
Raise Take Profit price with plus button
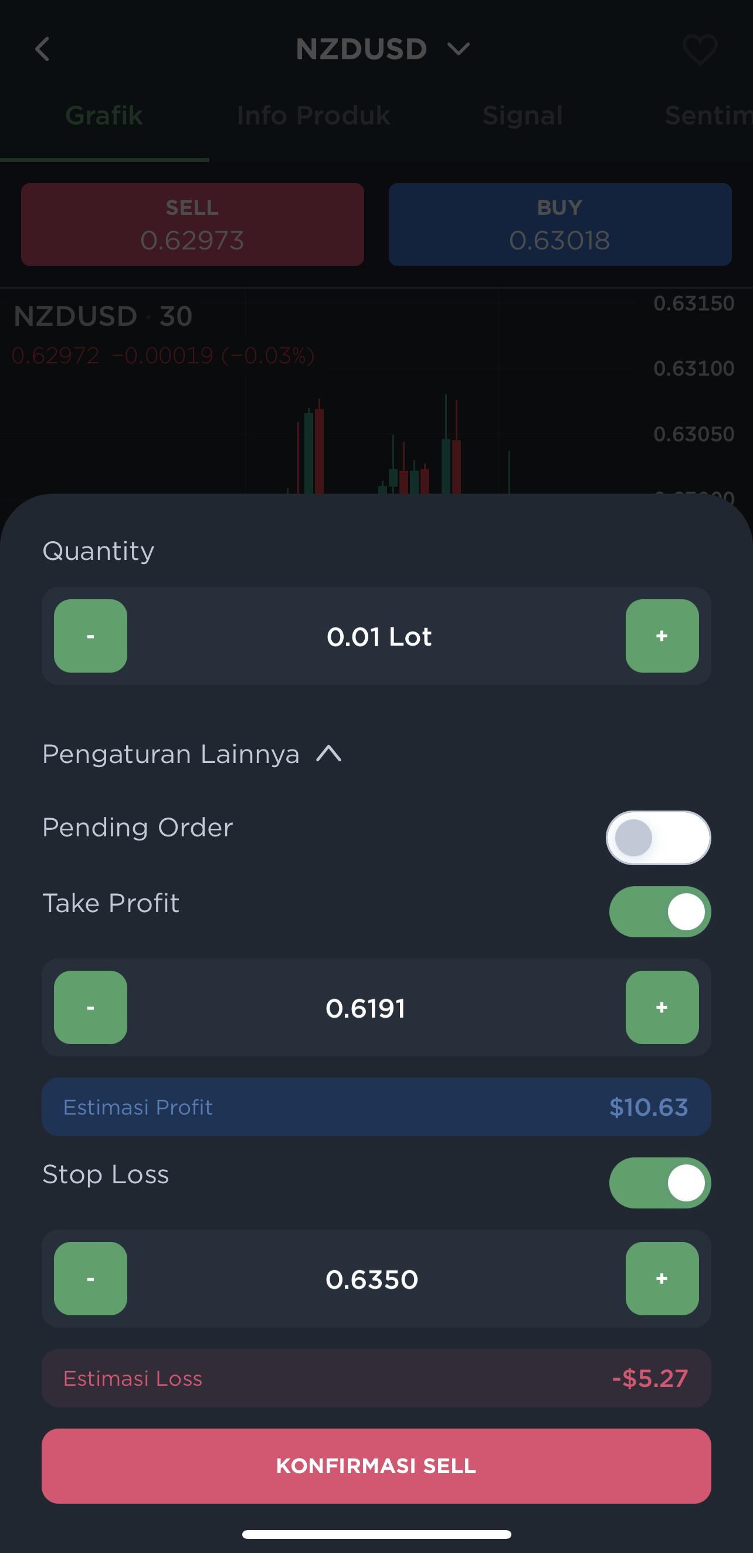(662, 1007)
